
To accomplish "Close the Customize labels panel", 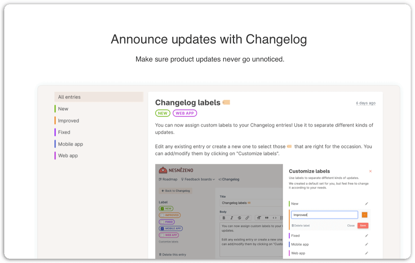I will pyautogui.click(x=370, y=171).
